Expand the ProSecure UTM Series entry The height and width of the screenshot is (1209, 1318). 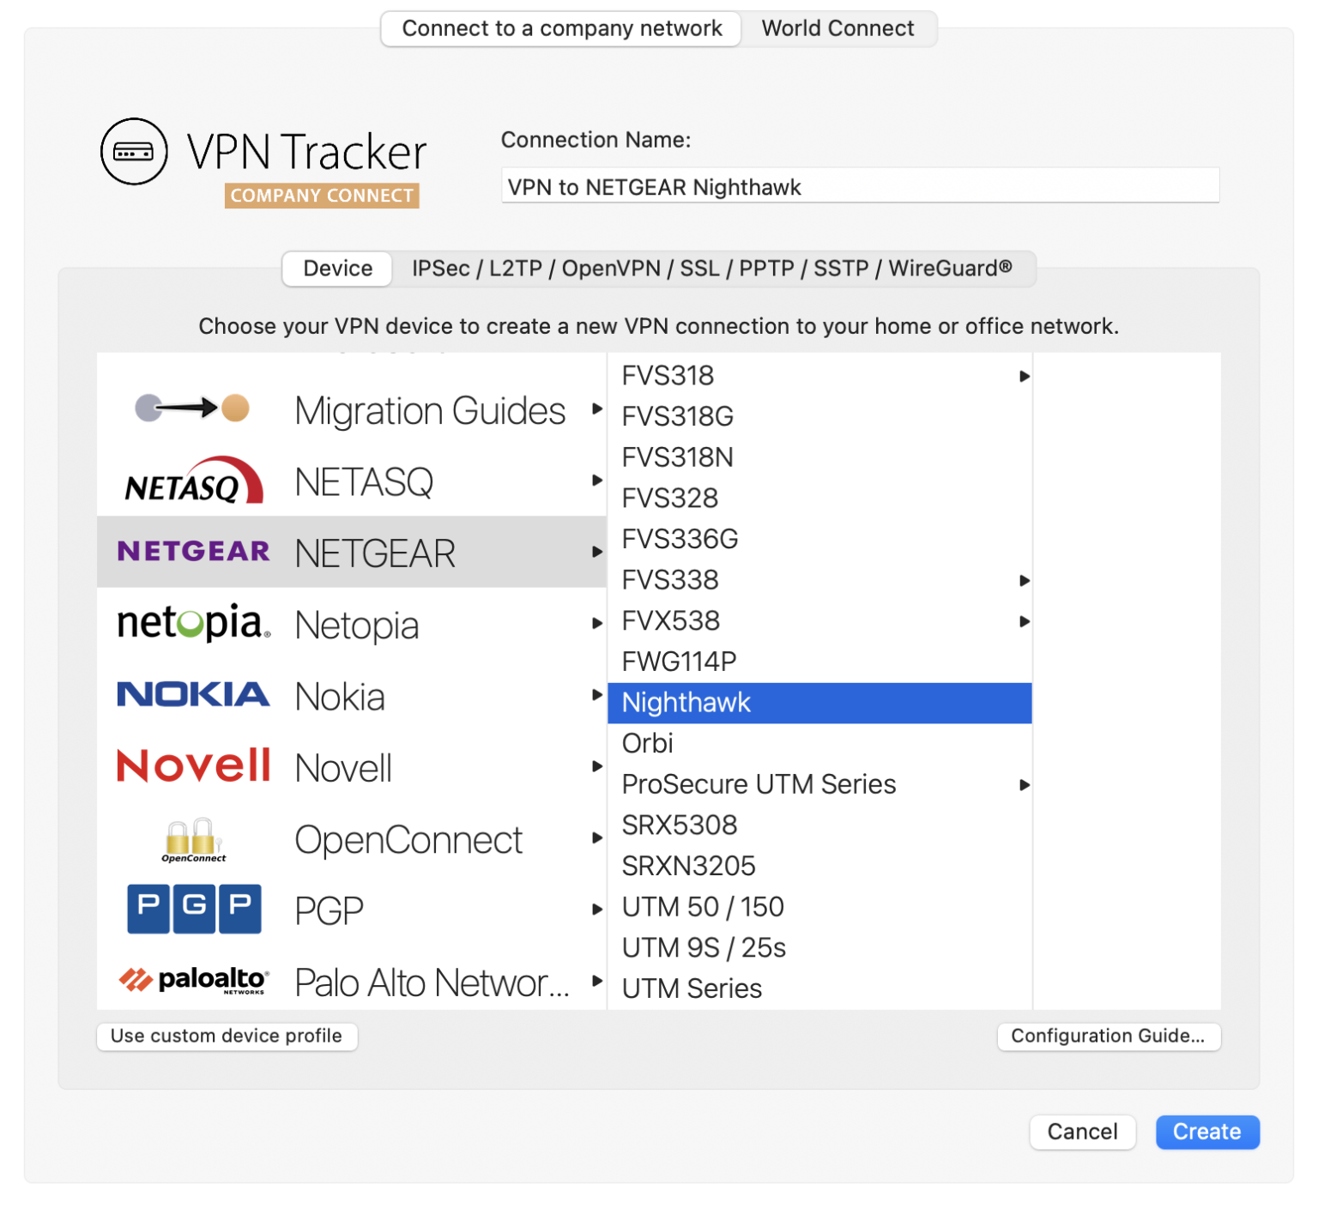tap(1024, 784)
